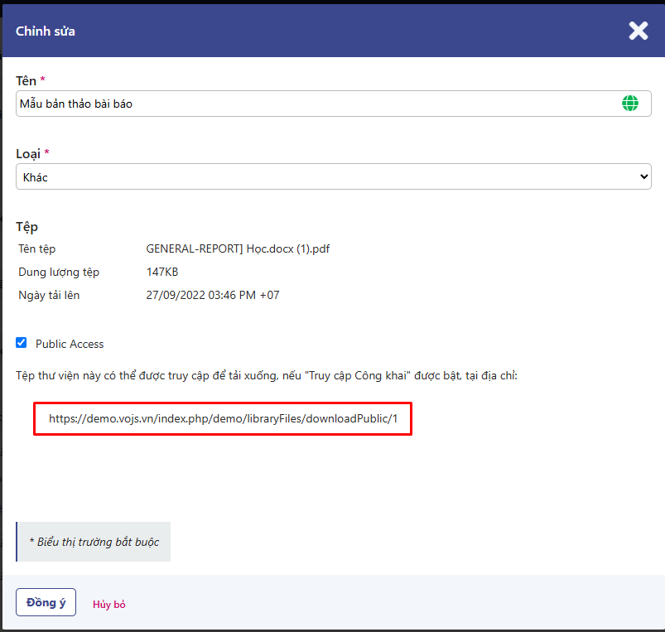The width and height of the screenshot is (665, 632).
Task: Click the file name GENERAL-REPORT] Học.docx (1).pdf
Action: [x=238, y=248]
